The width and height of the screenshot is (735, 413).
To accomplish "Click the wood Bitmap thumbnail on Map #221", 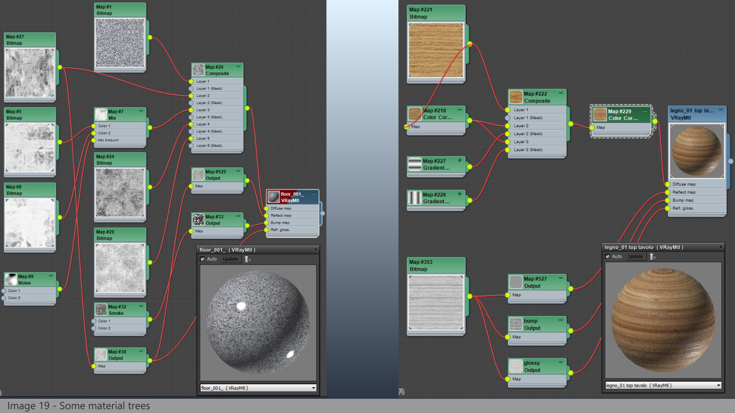I will click(436, 50).
